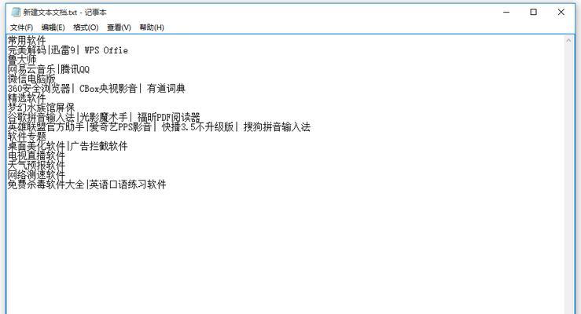581x314 pixels.
Task: Click on the line 电视直播软件
Action: coord(36,155)
